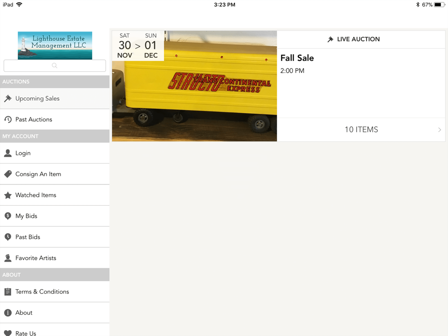Click the tag icon for Consign An Item

coord(8,174)
